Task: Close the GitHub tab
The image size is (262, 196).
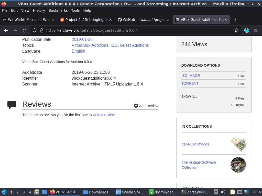Action: [168, 20]
